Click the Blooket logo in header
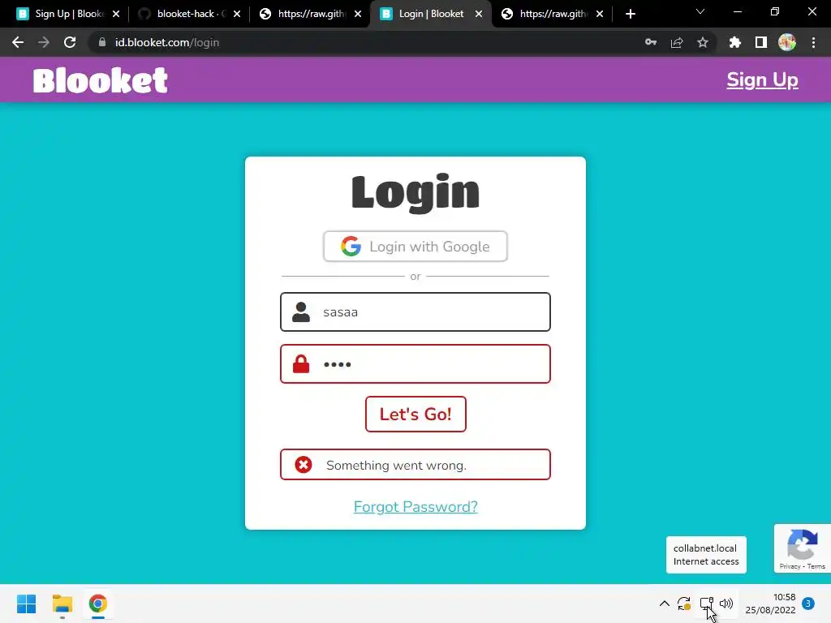This screenshot has width=831, height=623. point(100,80)
